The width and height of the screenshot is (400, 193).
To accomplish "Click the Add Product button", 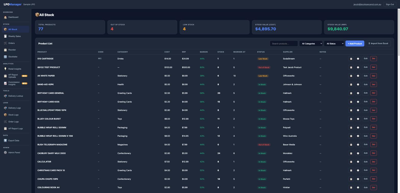I will (x=355, y=44).
